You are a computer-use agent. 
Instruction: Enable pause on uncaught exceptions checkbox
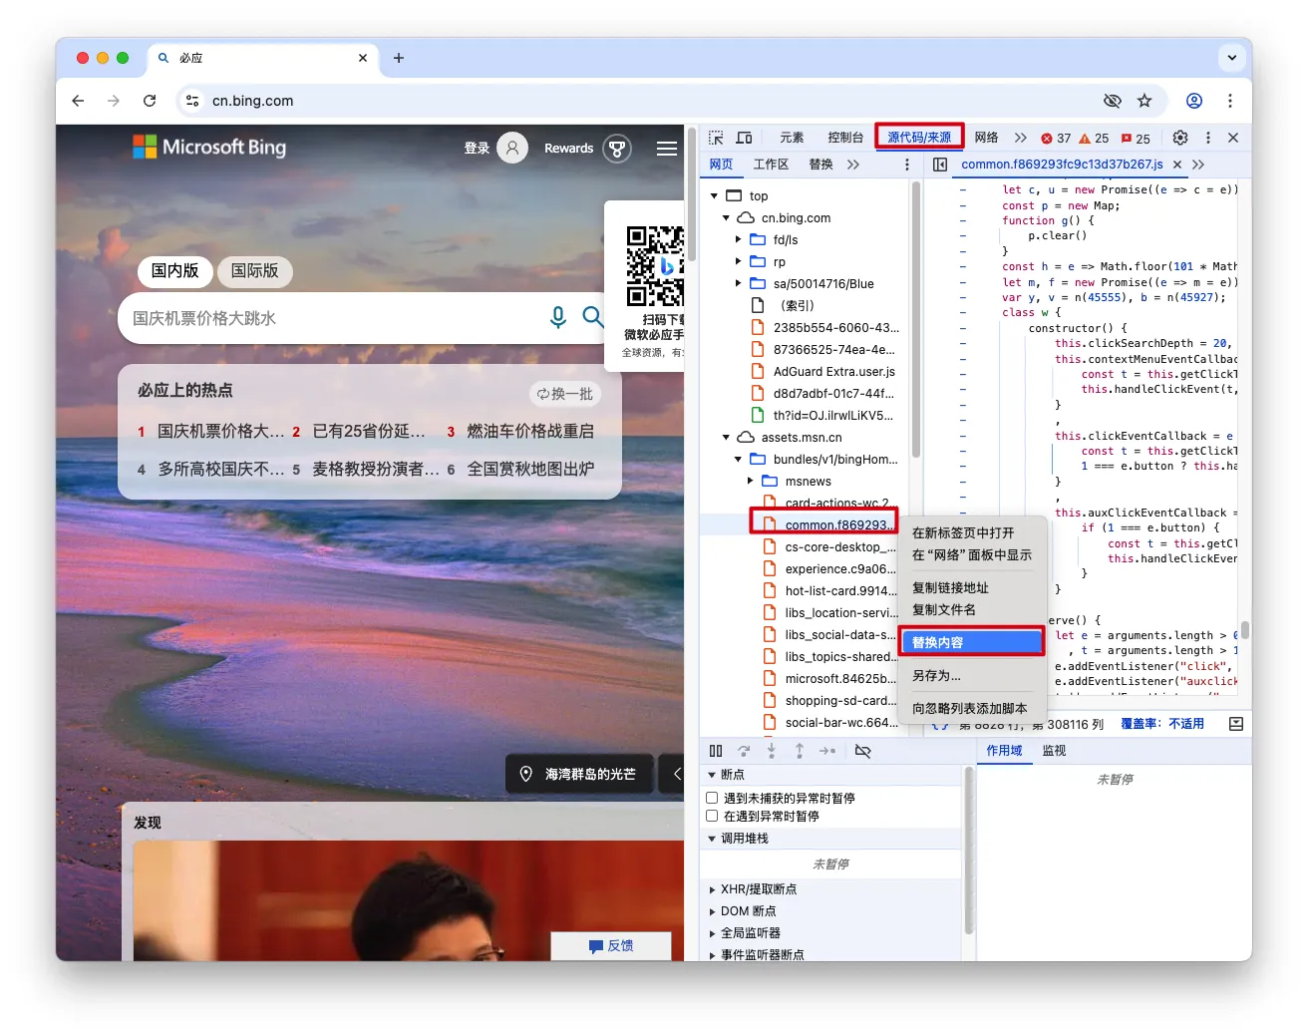tap(712, 798)
